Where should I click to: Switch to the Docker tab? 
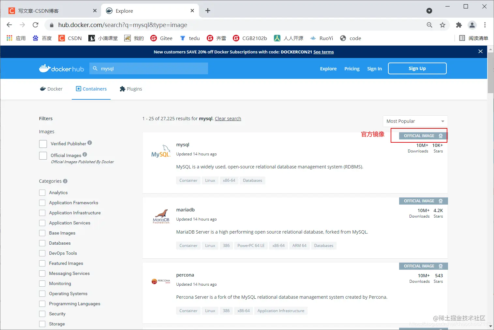51,89
